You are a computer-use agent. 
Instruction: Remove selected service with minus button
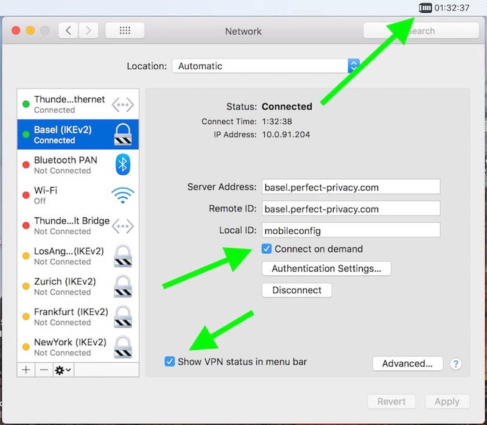44,370
